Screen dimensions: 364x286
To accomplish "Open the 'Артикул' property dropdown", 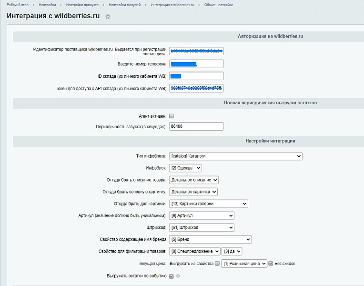I will tap(202, 215).
